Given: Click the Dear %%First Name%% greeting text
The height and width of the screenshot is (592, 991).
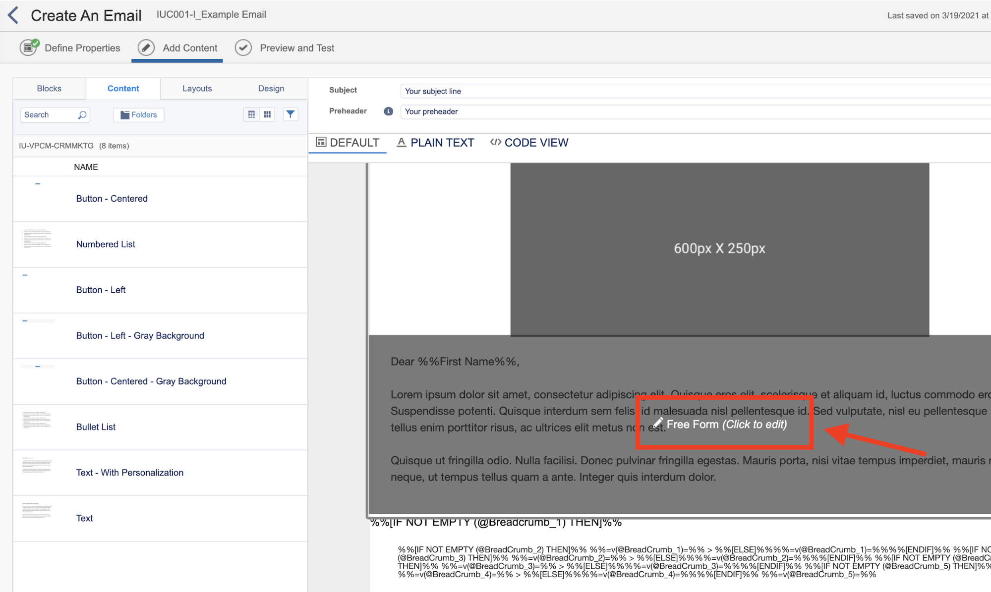Looking at the screenshot, I should tap(455, 362).
